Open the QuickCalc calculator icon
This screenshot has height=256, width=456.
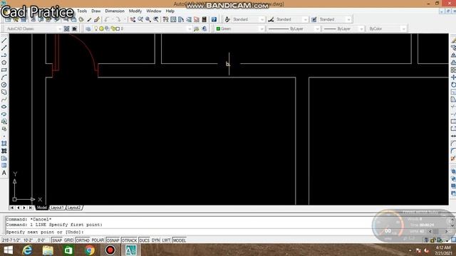(x=204, y=19)
